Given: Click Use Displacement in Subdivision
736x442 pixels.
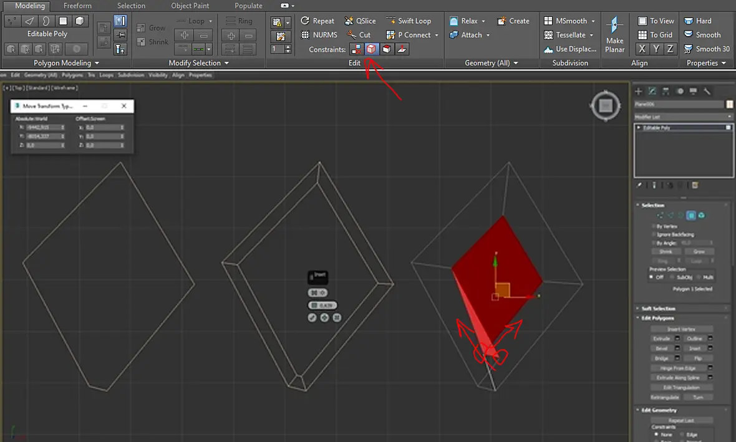Looking at the screenshot, I should pyautogui.click(x=570, y=49).
